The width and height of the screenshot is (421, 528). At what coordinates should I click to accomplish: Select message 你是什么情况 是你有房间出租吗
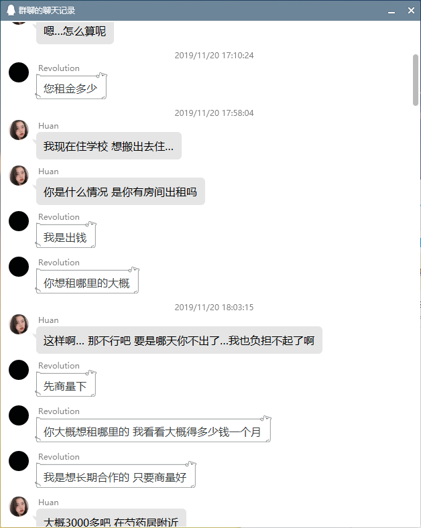tap(121, 192)
